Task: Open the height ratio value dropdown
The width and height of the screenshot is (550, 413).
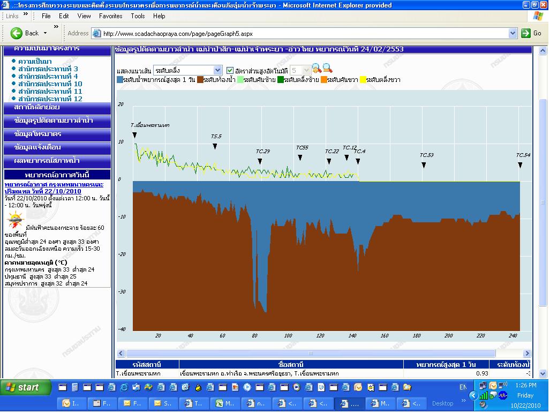Action: coord(306,70)
